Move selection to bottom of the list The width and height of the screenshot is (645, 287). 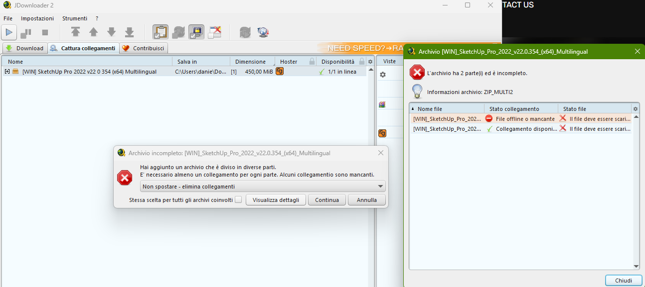pos(129,32)
